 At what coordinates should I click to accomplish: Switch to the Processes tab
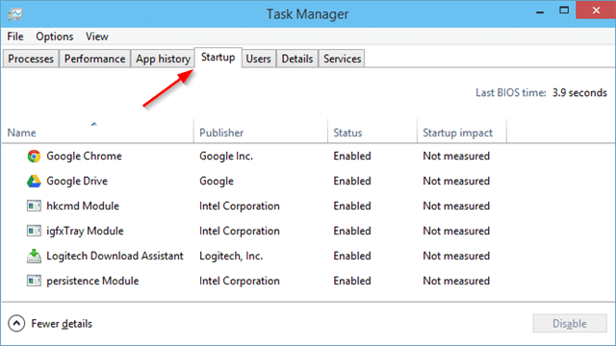tap(31, 59)
